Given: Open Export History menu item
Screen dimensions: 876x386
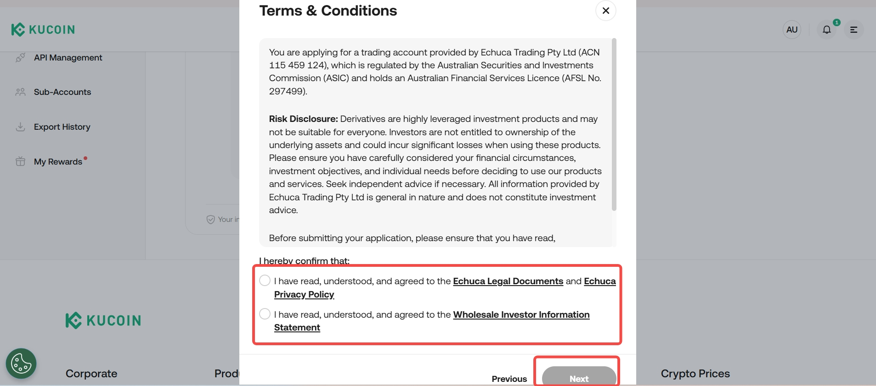Looking at the screenshot, I should tap(62, 127).
